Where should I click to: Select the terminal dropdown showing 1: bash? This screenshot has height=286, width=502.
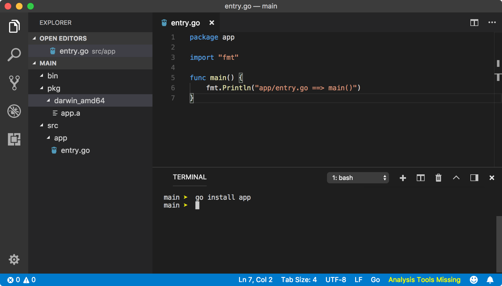pyautogui.click(x=358, y=178)
